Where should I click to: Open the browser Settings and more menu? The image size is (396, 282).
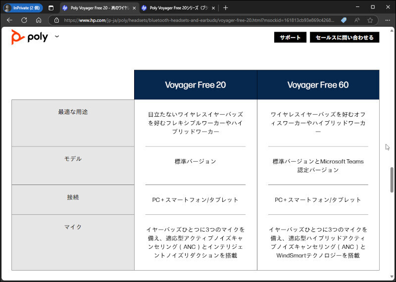pyautogui.click(x=388, y=20)
